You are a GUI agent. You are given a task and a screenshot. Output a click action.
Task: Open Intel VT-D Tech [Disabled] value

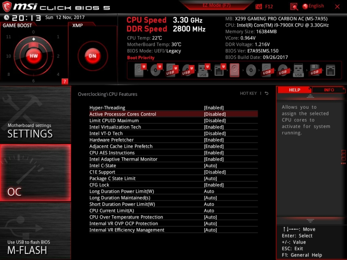coord(215,133)
